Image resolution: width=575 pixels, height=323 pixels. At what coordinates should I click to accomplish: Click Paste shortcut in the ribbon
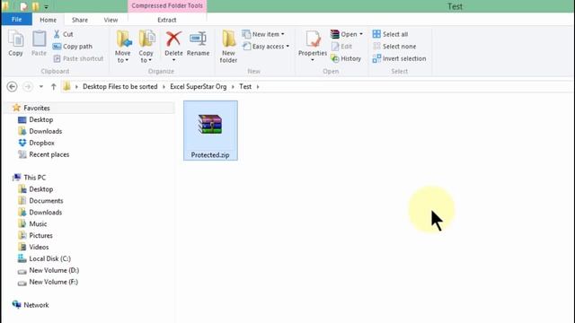click(78, 58)
